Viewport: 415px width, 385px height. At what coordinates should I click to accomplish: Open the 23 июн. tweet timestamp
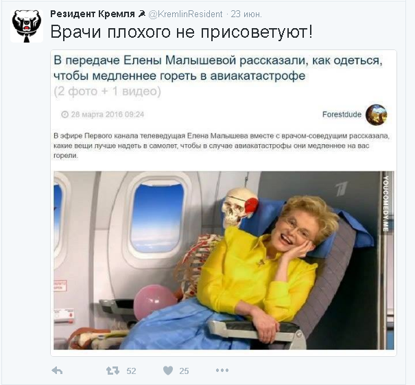pyautogui.click(x=246, y=14)
